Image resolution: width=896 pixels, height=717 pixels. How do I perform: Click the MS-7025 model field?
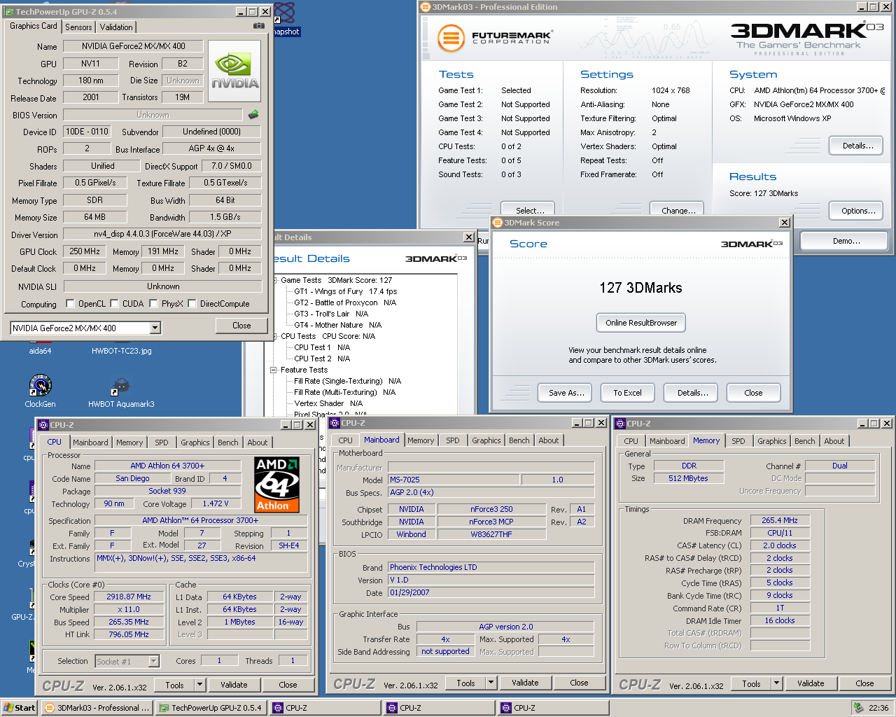[x=454, y=480]
